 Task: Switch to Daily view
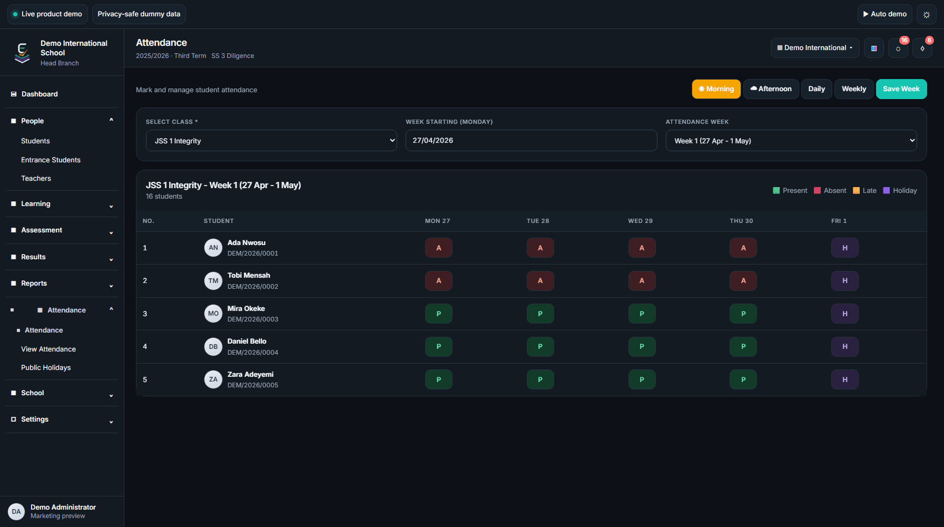(817, 89)
